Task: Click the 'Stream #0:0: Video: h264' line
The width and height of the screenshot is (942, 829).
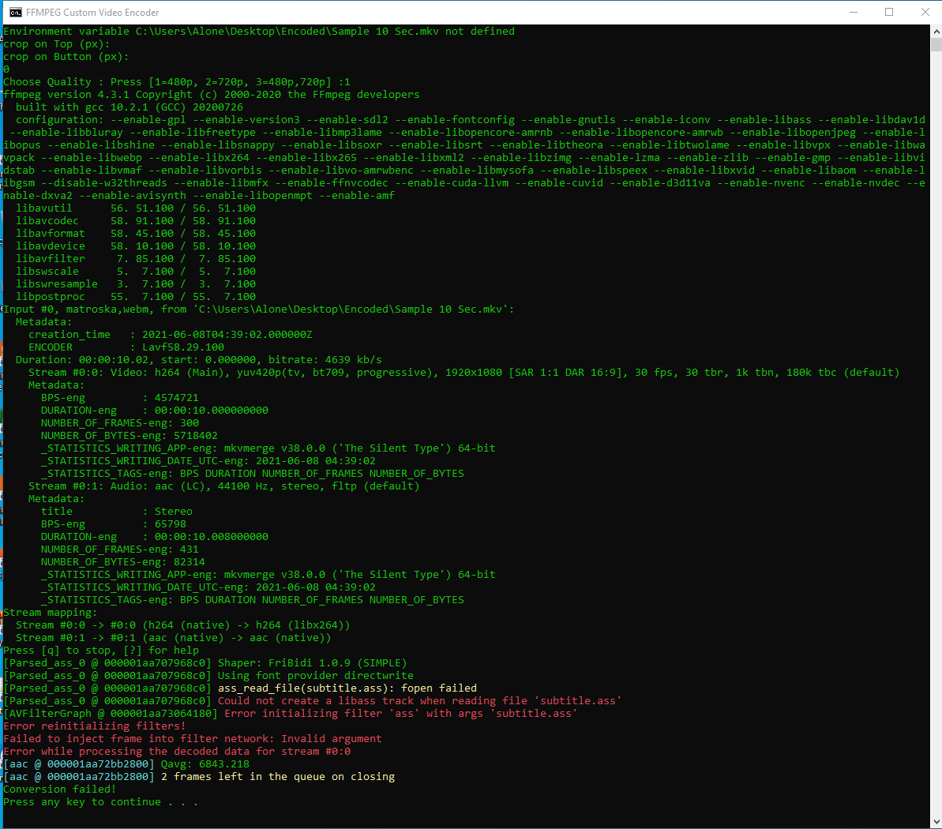Action: pos(463,372)
